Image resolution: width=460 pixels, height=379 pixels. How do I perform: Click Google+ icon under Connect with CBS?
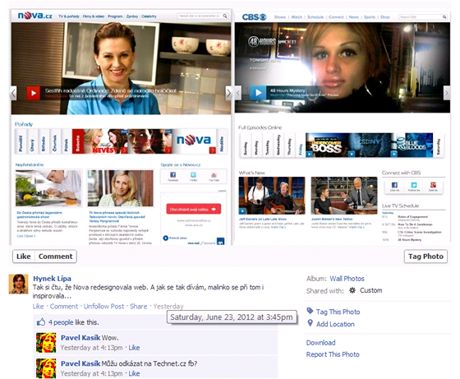433,185
